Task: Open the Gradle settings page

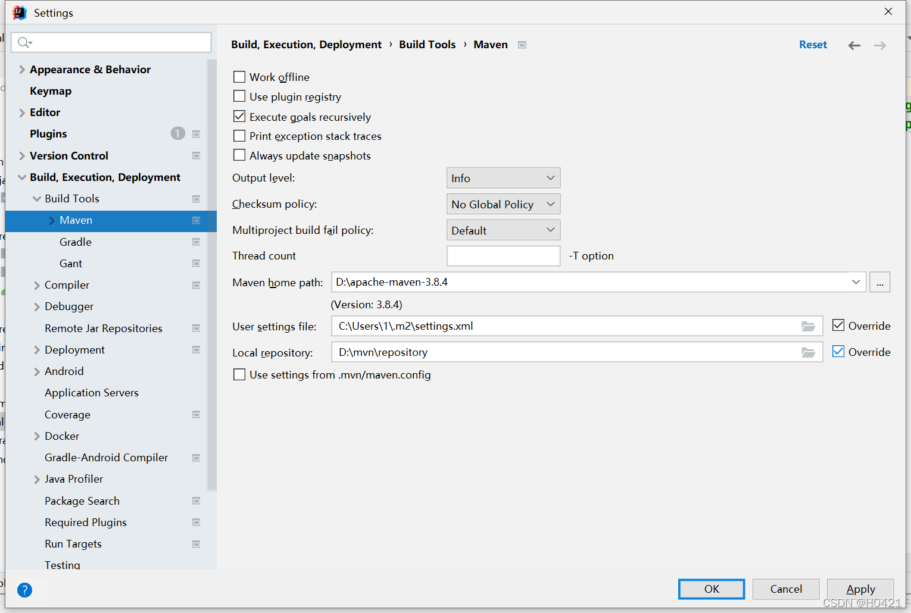Action: (76, 242)
